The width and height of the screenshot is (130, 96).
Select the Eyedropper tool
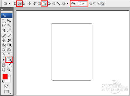(x=9, y=65)
